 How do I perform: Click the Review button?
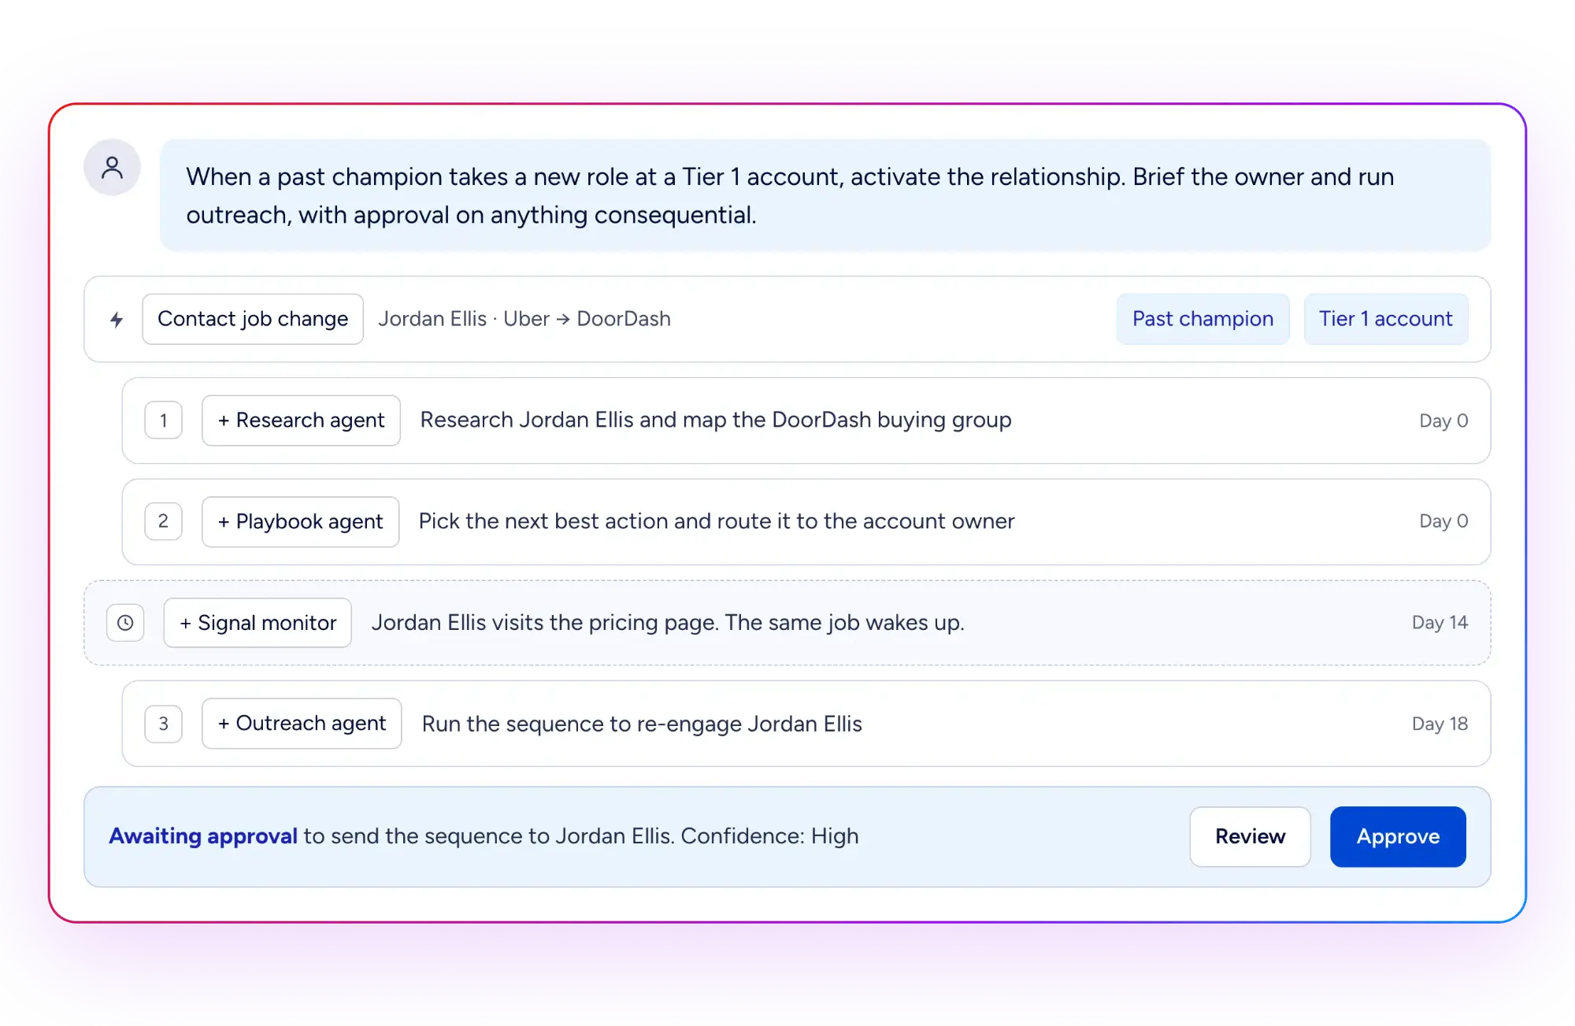coord(1250,836)
